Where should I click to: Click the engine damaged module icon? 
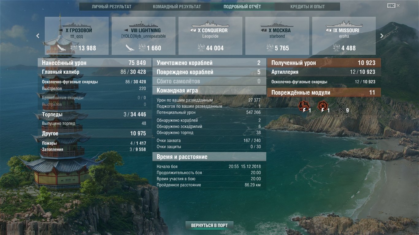click(303, 106)
